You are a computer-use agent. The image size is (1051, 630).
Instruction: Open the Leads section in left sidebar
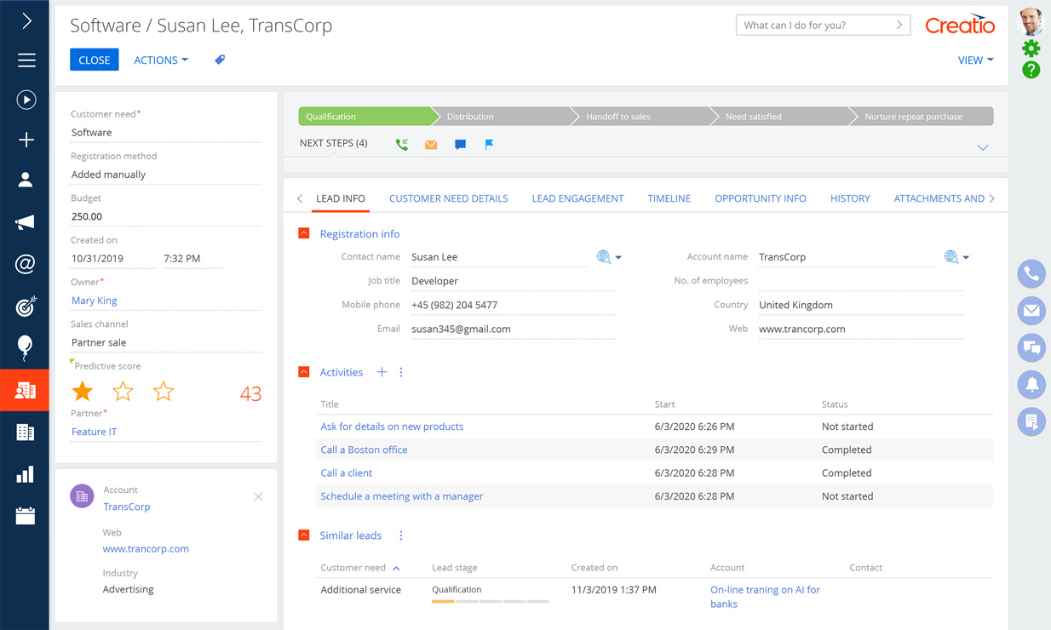[x=25, y=391]
